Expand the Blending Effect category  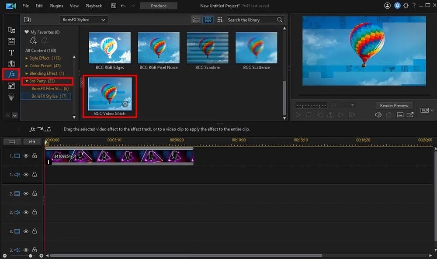27,73
